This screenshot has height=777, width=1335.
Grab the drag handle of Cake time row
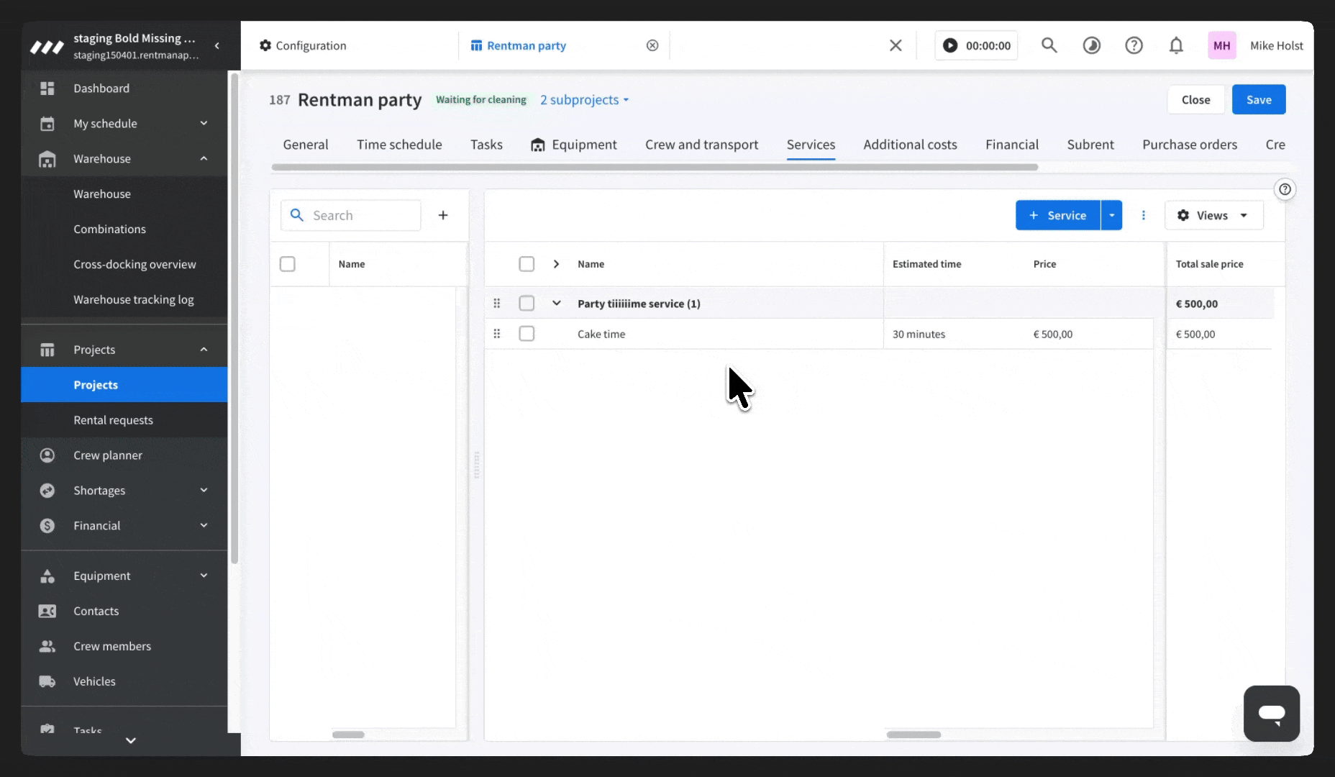496,334
